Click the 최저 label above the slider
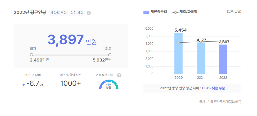Viewport: 257px width, 116px height. [x=33, y=49]
